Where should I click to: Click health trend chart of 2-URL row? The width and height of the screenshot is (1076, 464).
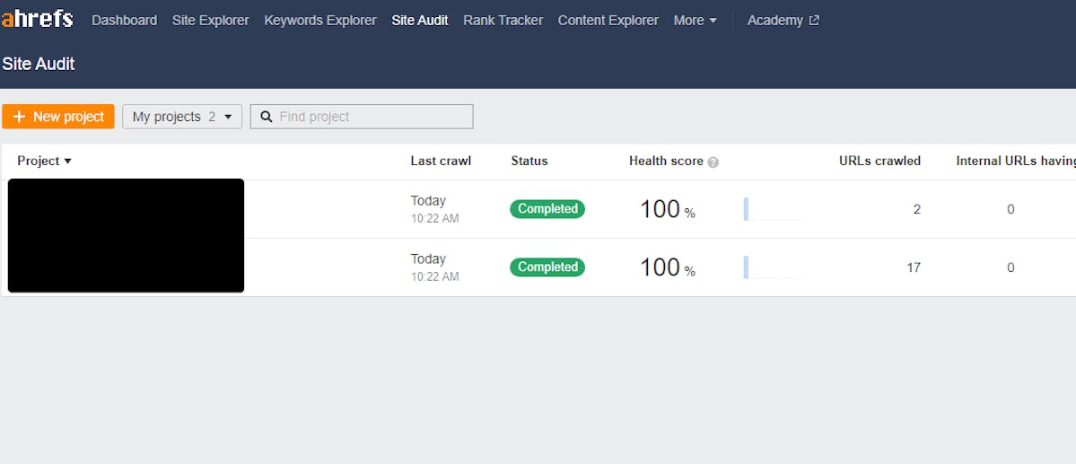772,209
